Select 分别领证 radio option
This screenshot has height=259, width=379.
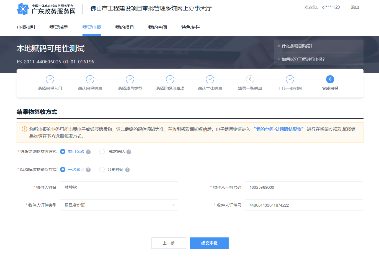click(x=102, y=169)
